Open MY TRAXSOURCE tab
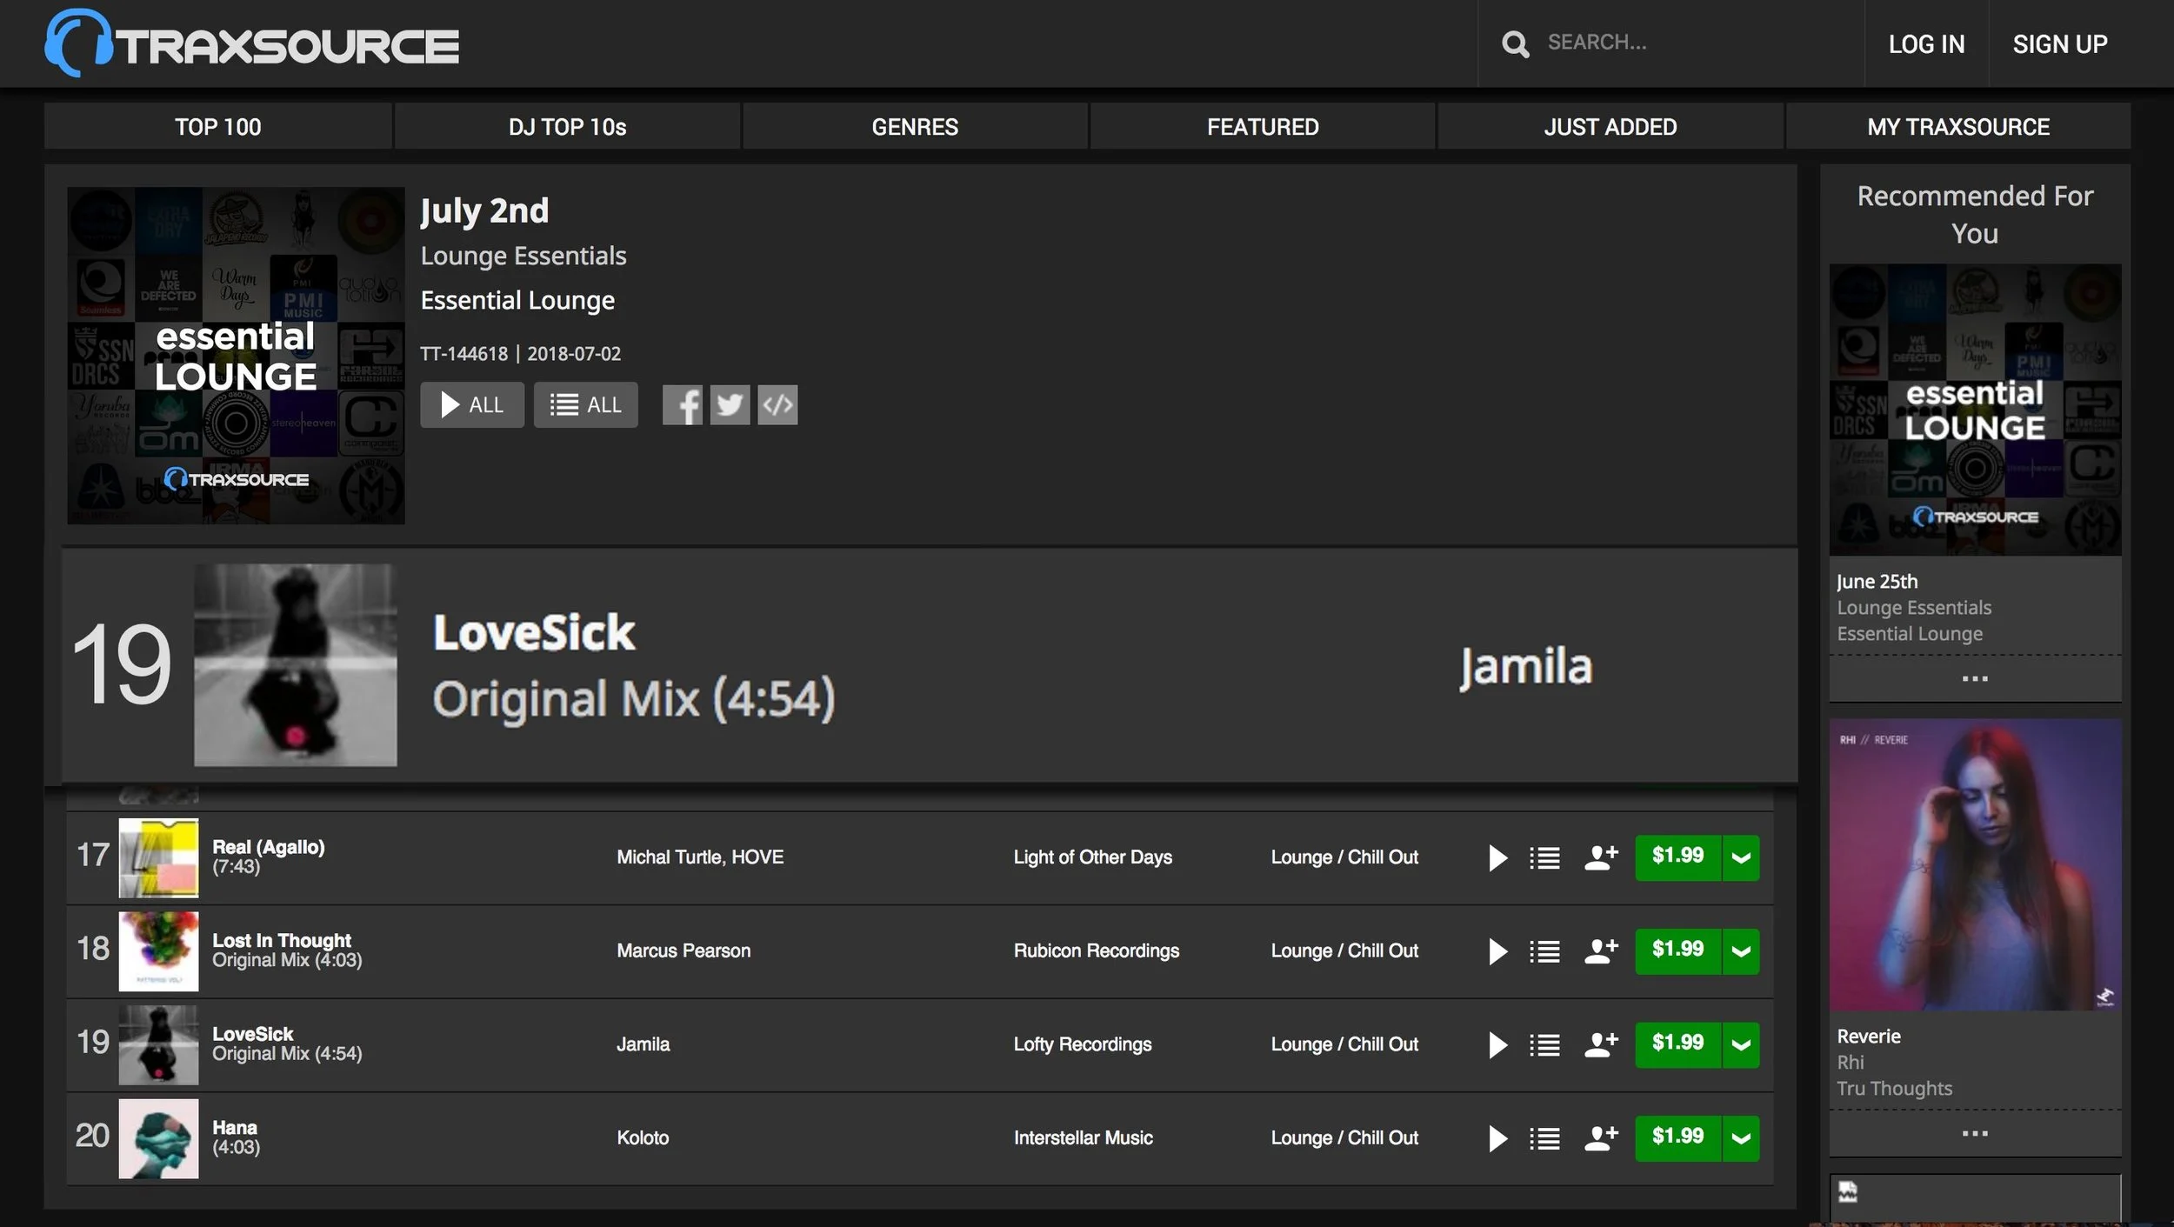This screenshot has width=2174, height=1227. pyautogui.click(x=1958, y=127)
